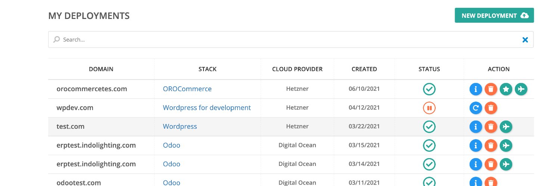Click Digital Ocean in the 03/14/2021 row

(297, 164)
